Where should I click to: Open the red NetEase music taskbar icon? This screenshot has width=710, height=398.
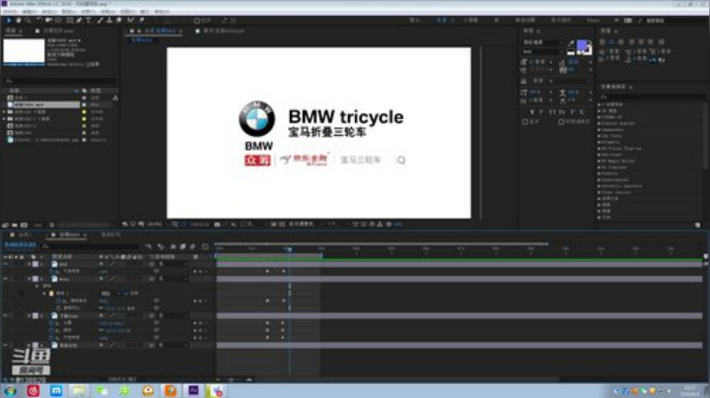(x=34, y=391)
